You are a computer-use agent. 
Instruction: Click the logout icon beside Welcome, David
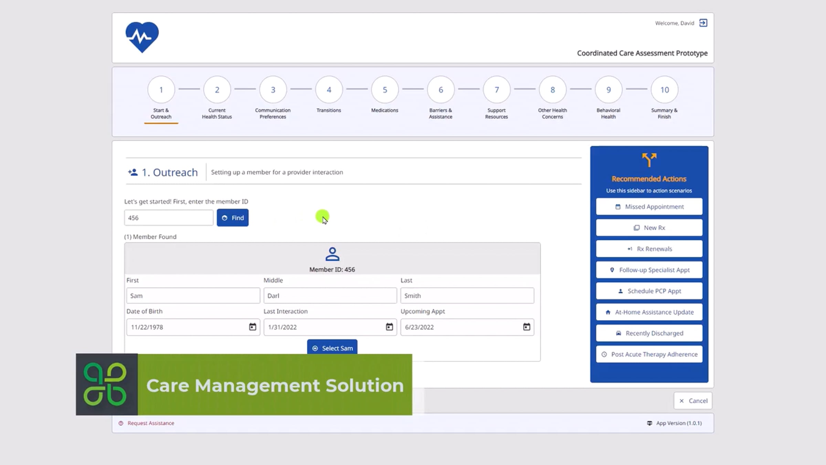(x=703, y=23)
